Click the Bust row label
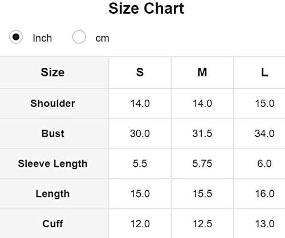 53,133
